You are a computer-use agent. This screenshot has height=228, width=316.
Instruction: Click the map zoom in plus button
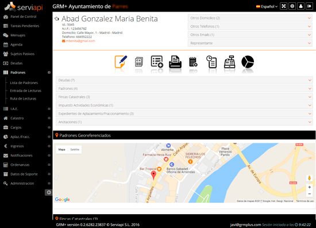pos(309,187)
